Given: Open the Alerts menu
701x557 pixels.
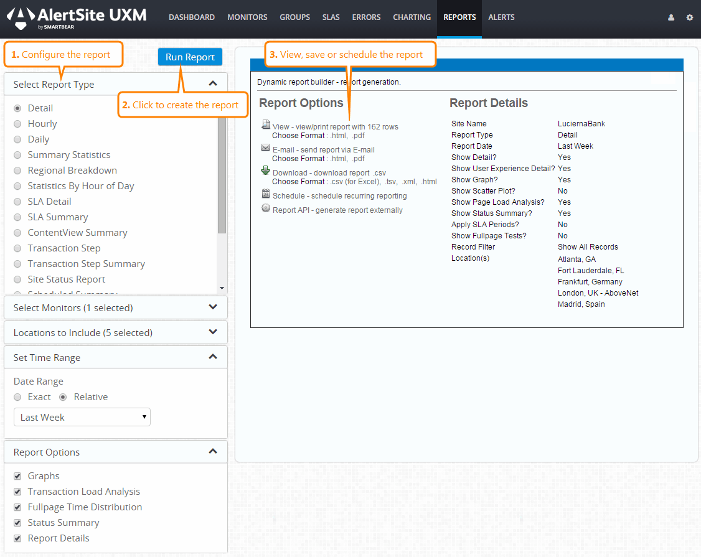Looking at the screenshot, I should pos(501,17).
